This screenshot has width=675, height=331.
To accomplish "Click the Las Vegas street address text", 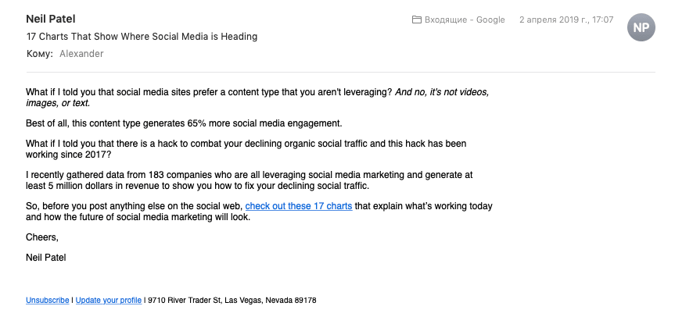I will pos(232,301).
